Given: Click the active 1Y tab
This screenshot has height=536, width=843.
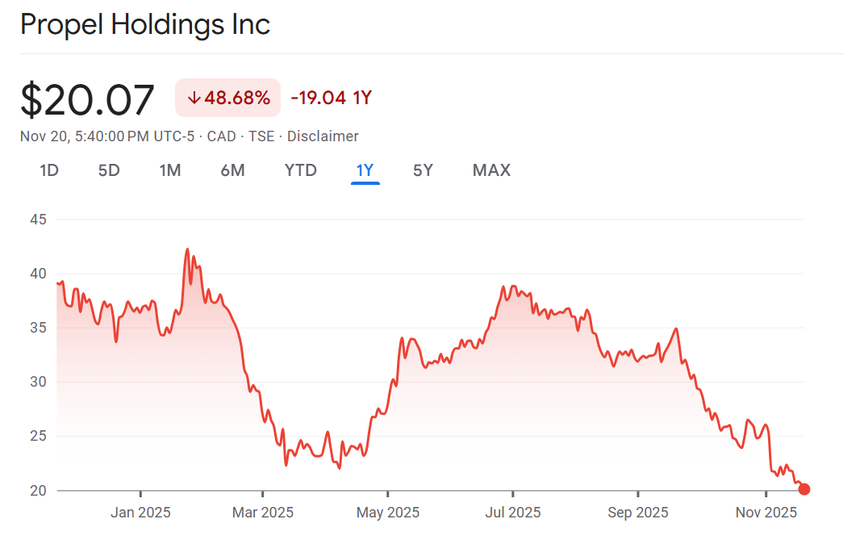Looking at the screenshot, I should click(365, 170).
